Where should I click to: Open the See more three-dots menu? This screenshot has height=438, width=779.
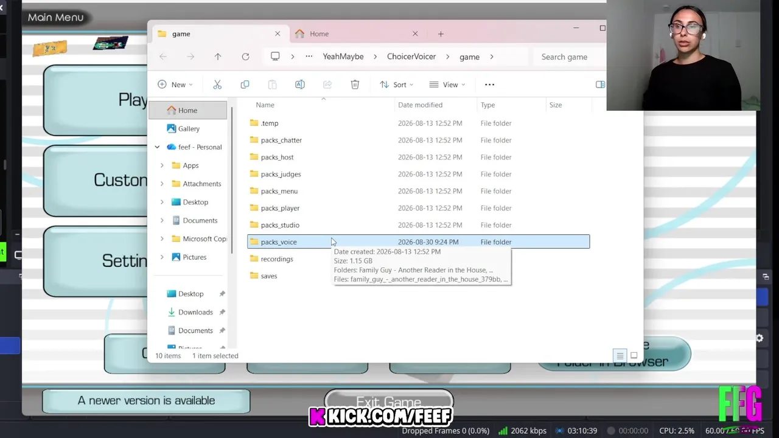(x=489, y=85)
